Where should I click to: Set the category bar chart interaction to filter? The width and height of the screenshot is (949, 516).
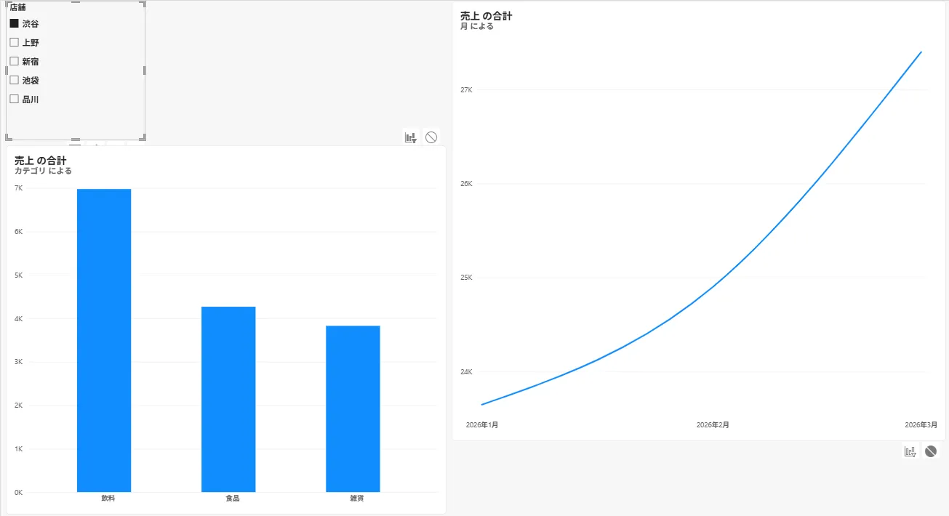click(x=411, y=137)
